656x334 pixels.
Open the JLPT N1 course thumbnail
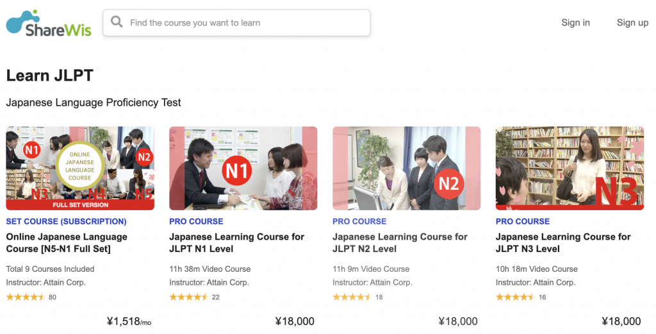pyautogui.click(x=243, y=168)
